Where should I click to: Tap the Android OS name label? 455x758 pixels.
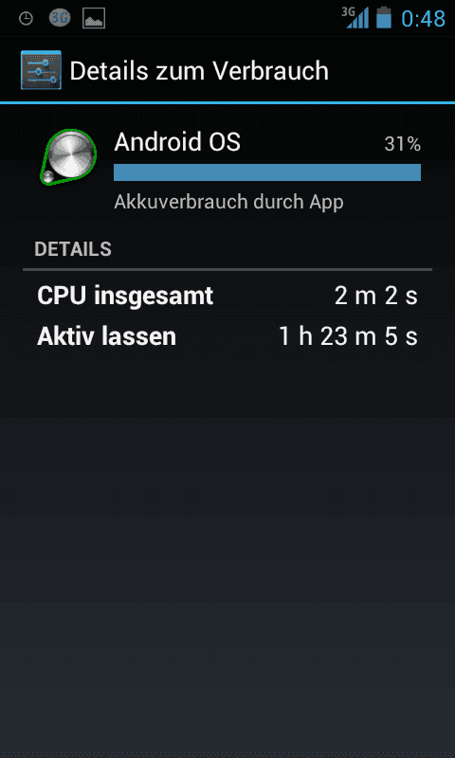click(x=177, y=143)
